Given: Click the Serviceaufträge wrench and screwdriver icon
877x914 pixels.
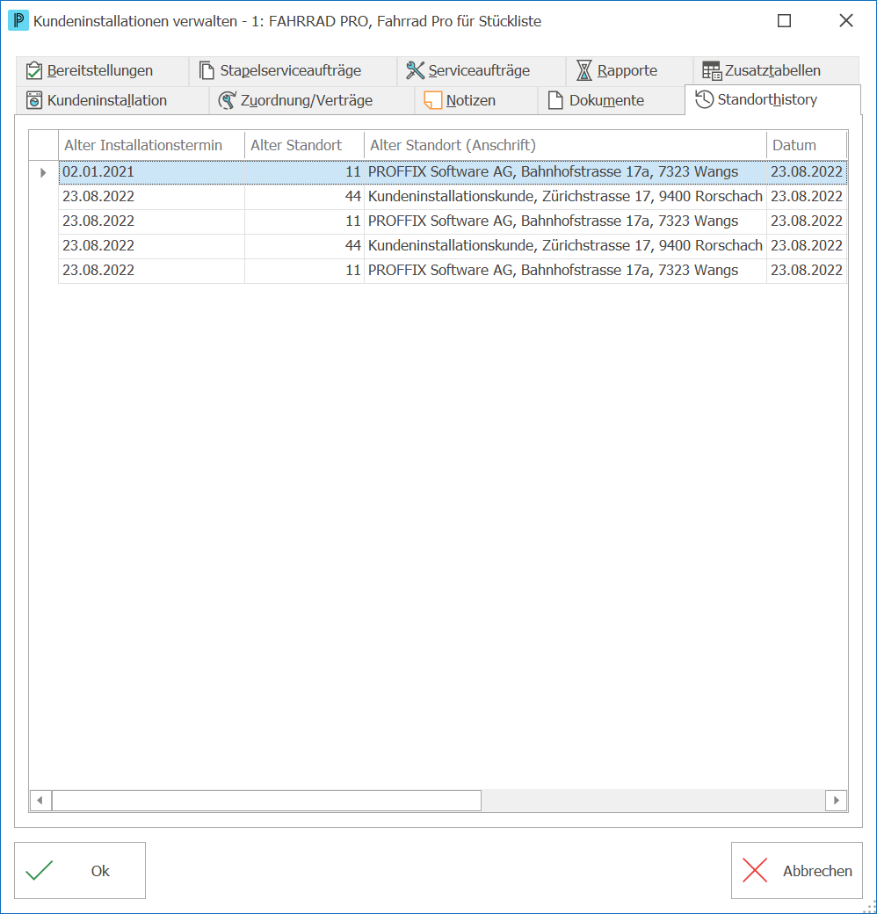Looking at the screenshot, I should coord(415,70).
